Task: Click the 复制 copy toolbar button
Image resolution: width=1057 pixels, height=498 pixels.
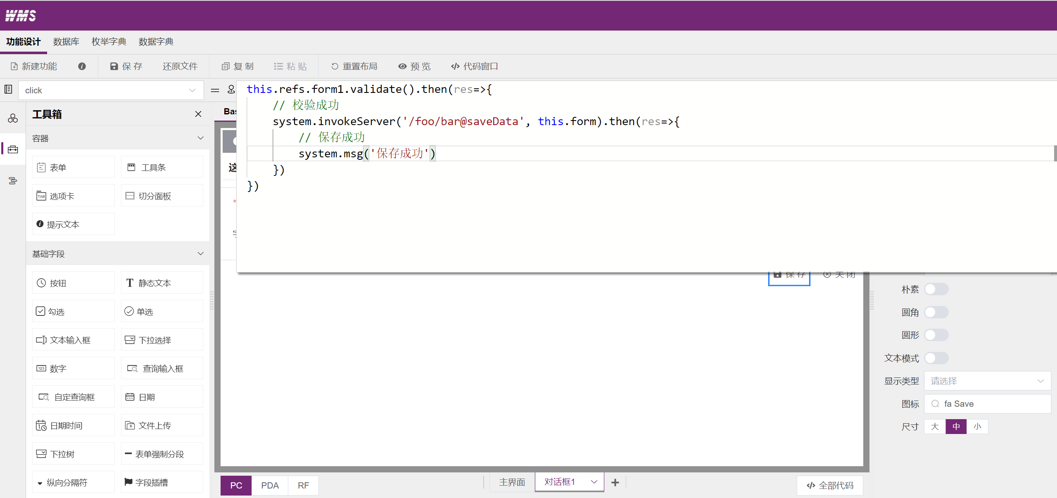Action: 238,66
